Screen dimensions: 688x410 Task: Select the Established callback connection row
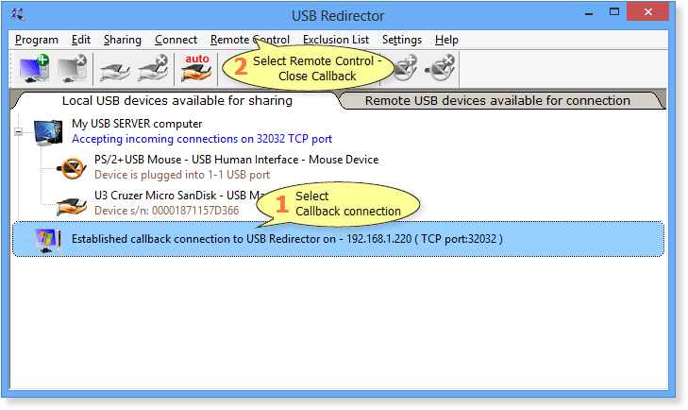click(x=338, y=239)
